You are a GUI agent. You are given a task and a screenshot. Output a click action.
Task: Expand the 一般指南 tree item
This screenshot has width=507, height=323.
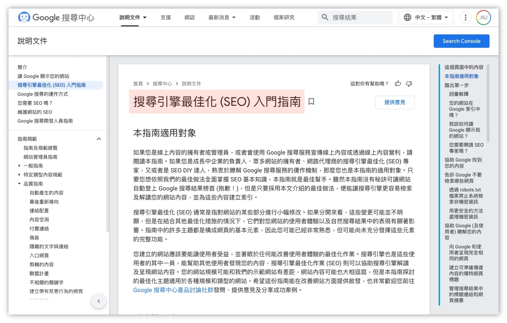tap(19, 166)
